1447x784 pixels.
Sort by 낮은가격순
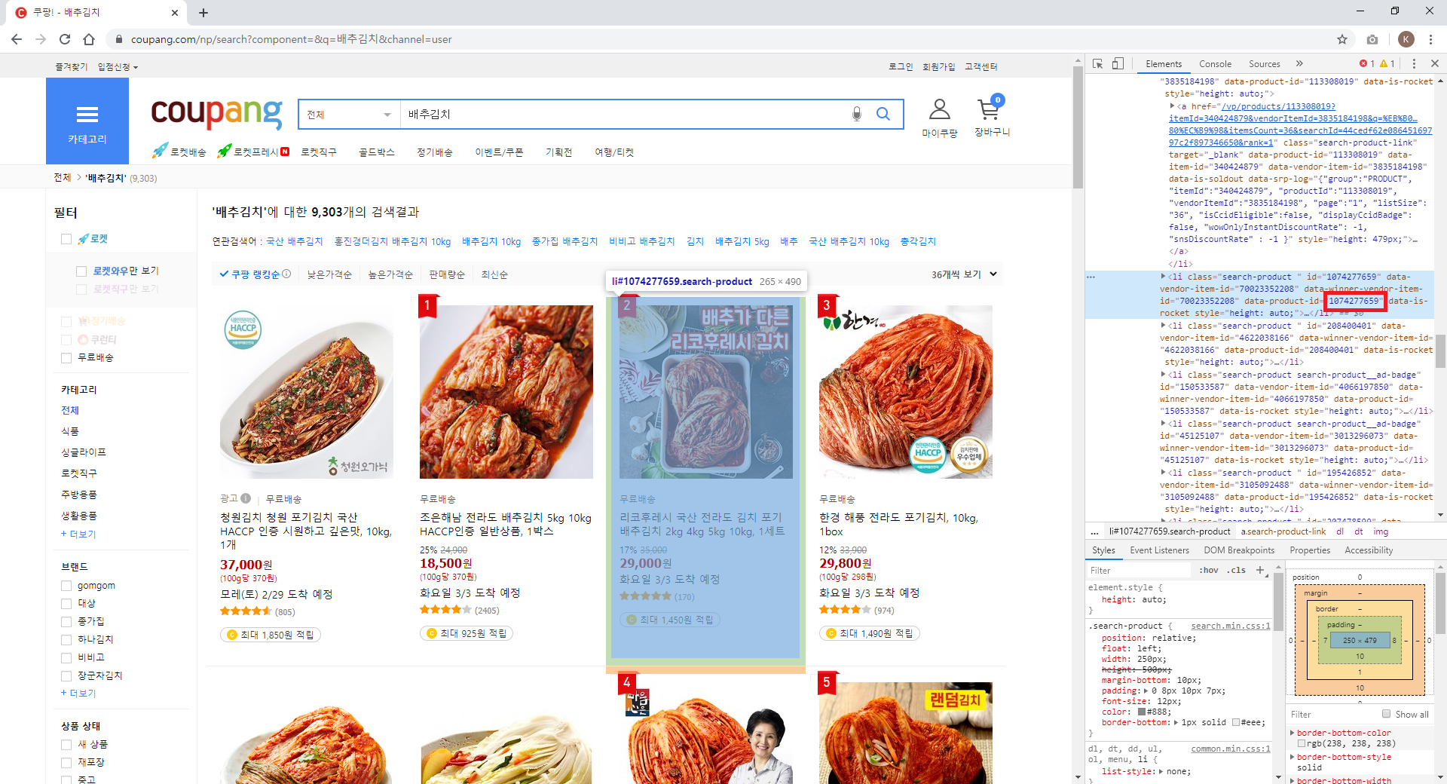point(329,274)
